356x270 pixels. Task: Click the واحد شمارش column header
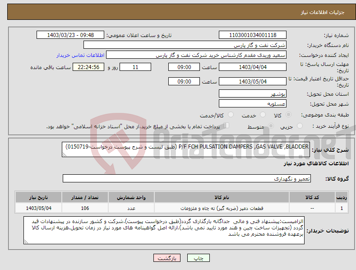coord(131,197)
